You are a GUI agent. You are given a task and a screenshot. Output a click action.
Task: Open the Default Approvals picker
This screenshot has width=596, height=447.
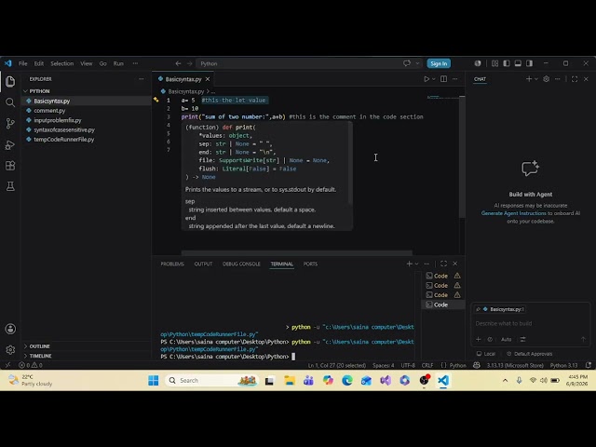529,354
